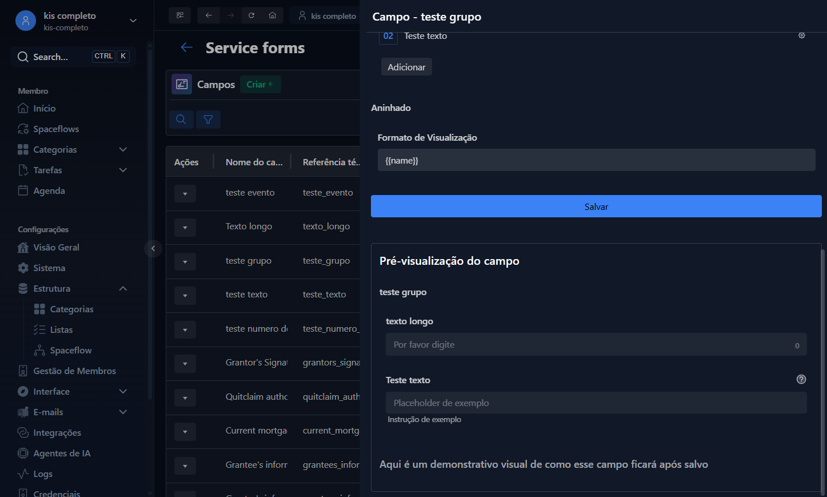Viewport: 827px width, 497px height.
Task: Click the Placeholder de exemplo input
Action: (596, 403)
